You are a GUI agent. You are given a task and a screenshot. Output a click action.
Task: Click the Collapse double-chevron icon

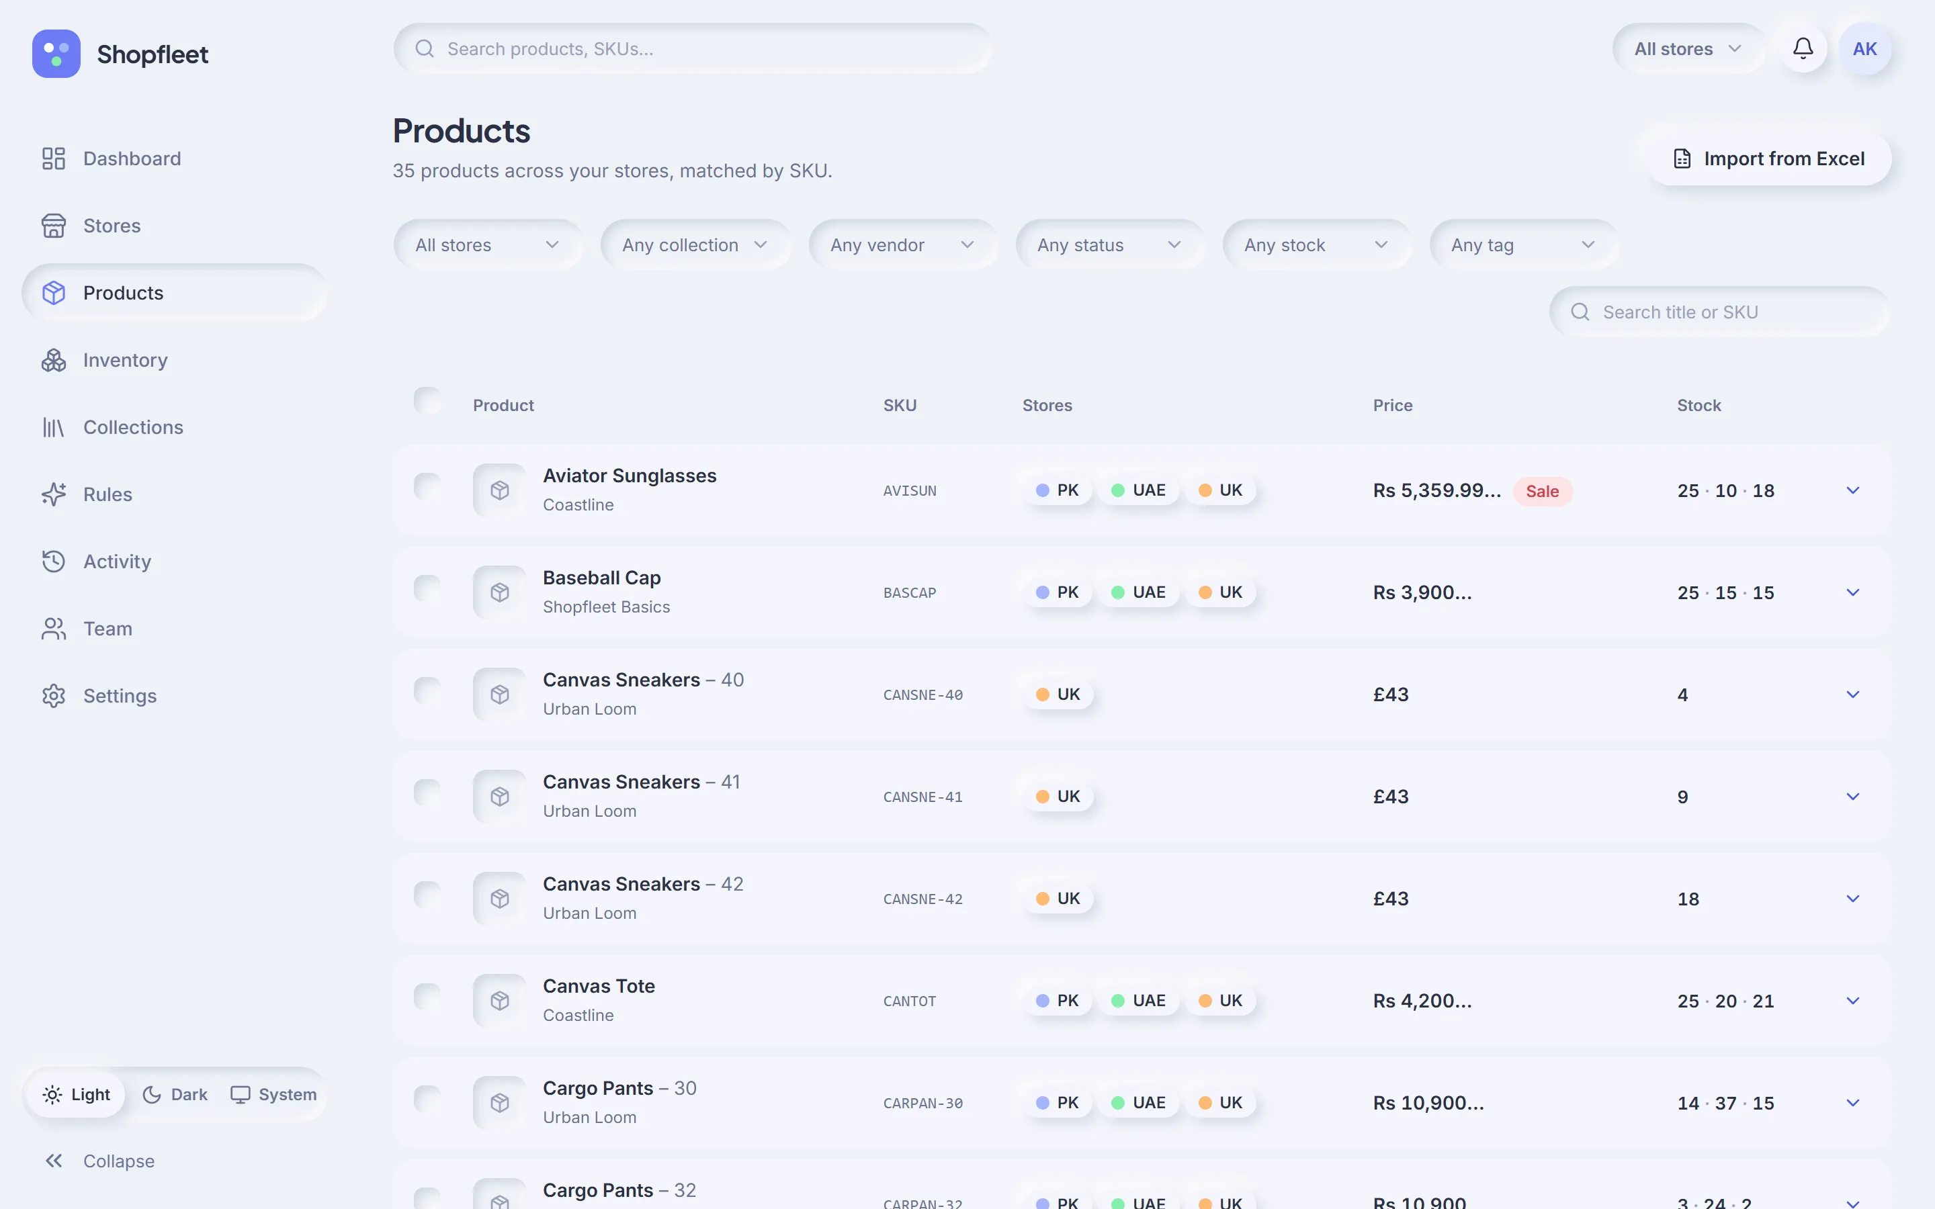(x=54, y=1161)
